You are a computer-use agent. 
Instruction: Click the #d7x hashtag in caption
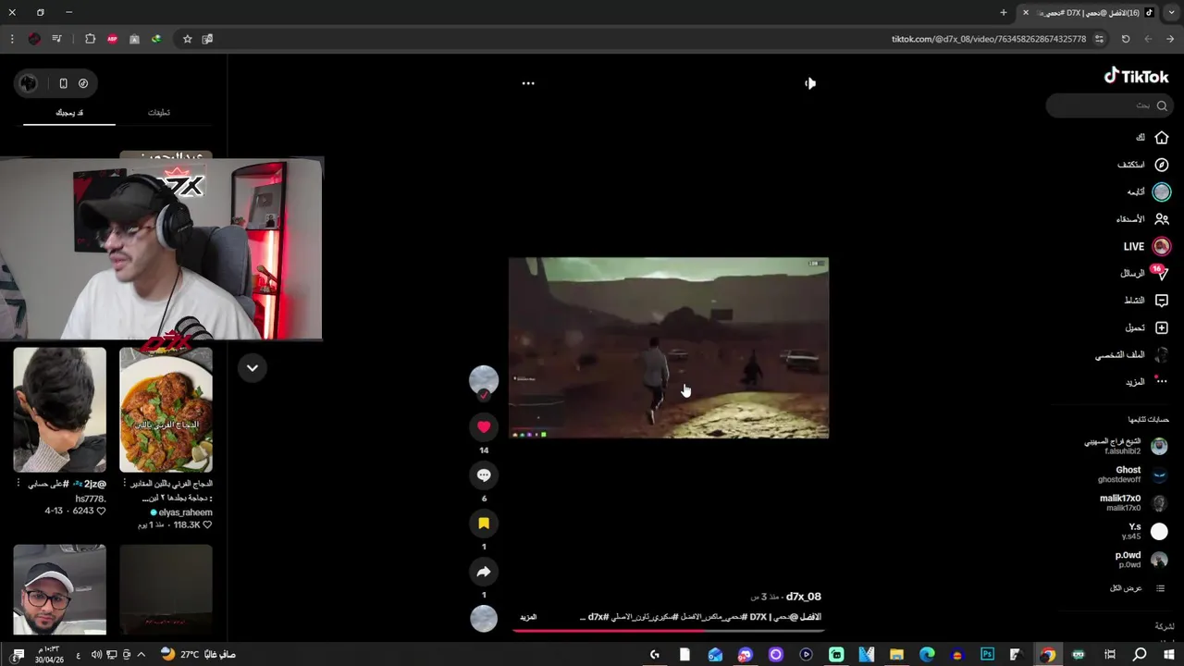pos(598,617)
